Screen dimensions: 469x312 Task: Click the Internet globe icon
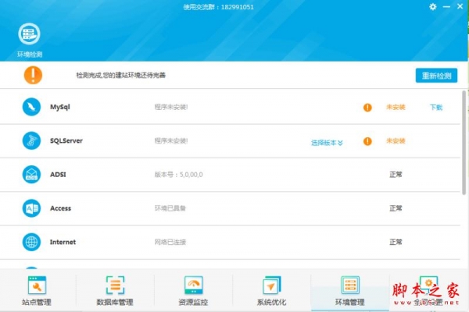click(x=31, y=242)
